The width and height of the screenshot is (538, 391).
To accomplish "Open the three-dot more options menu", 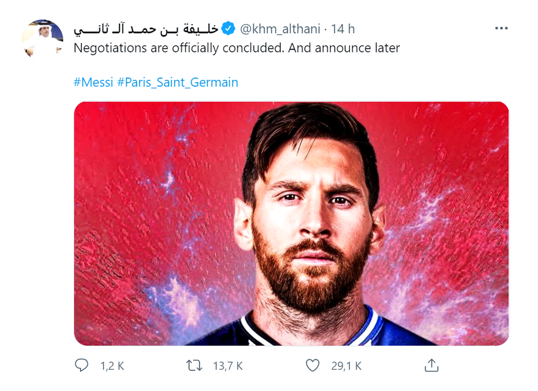I will click(x=502, y=29).
